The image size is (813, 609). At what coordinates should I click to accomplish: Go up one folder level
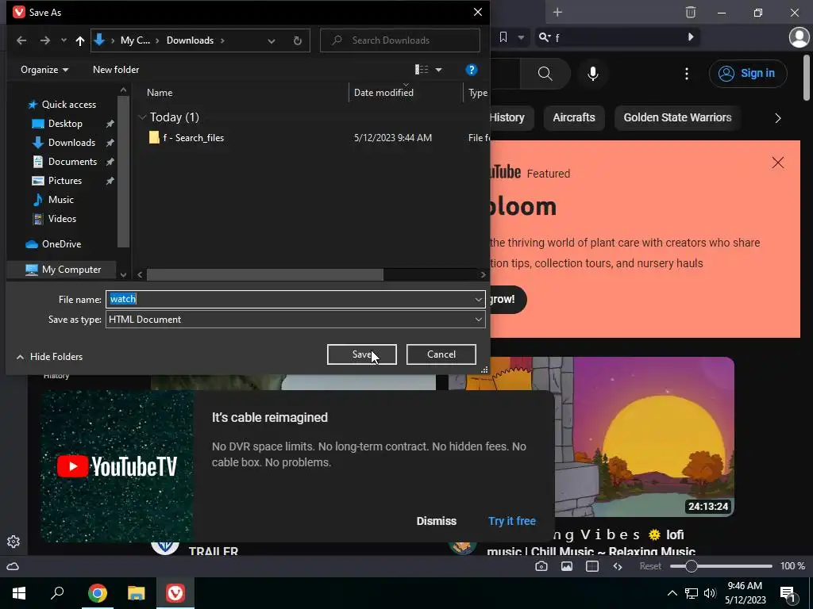click(80, 40)
